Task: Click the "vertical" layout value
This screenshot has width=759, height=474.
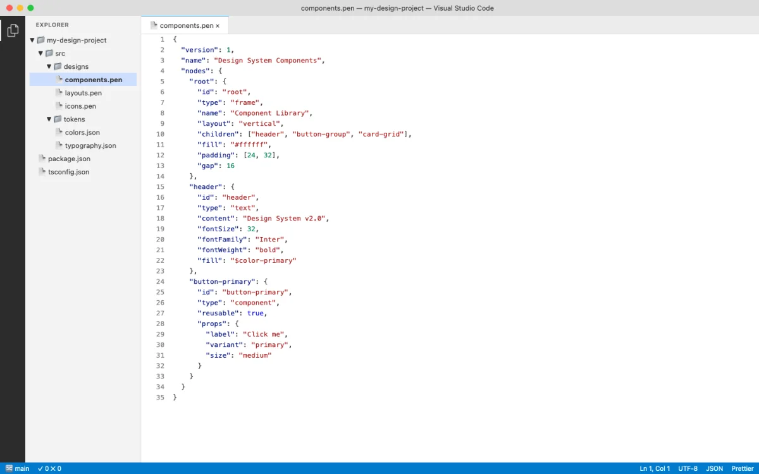Action: [260, 123]
